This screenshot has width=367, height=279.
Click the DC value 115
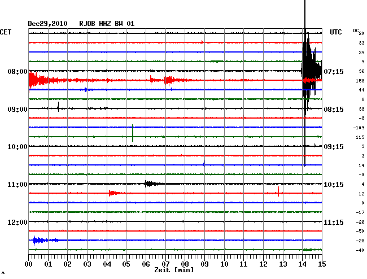[x=360, y=137]
